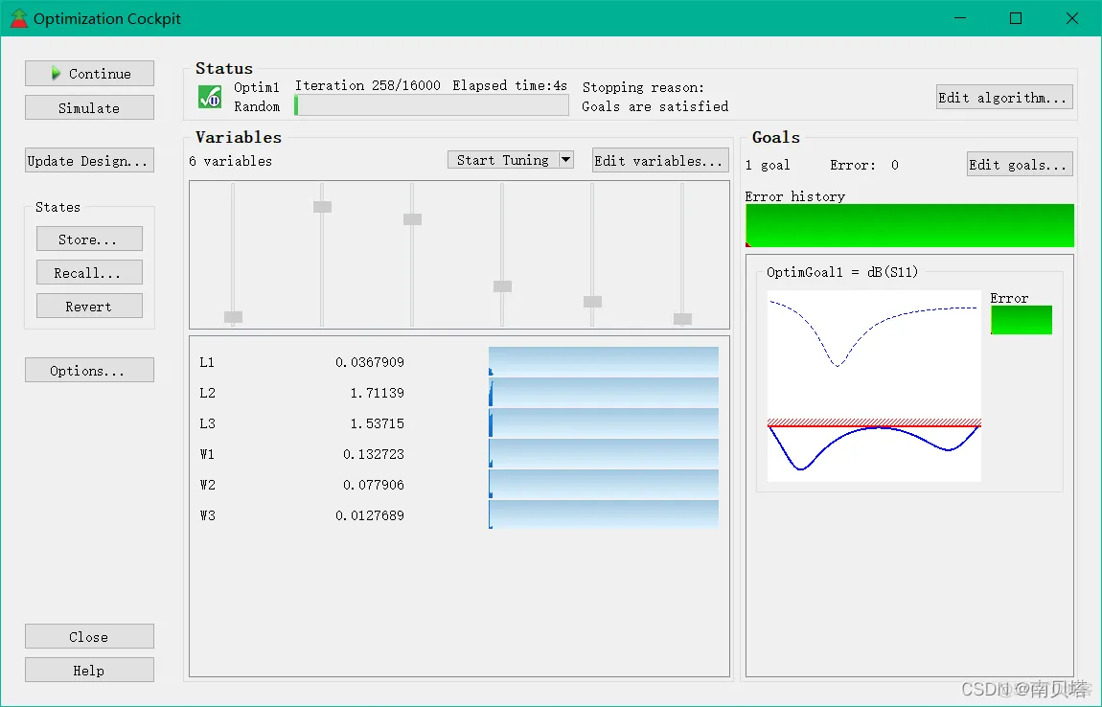Click the Optimization Cockpit title bar app icon
The width and height of the screenshot is (1102, 707).
(x=19, y=18)
